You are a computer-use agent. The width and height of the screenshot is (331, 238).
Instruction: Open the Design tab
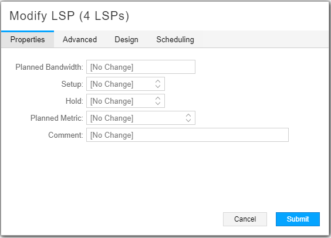126,39
